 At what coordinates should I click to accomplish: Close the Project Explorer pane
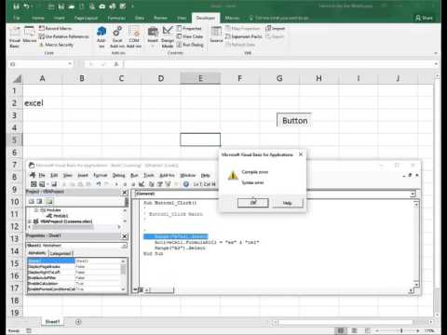point(125,193)
